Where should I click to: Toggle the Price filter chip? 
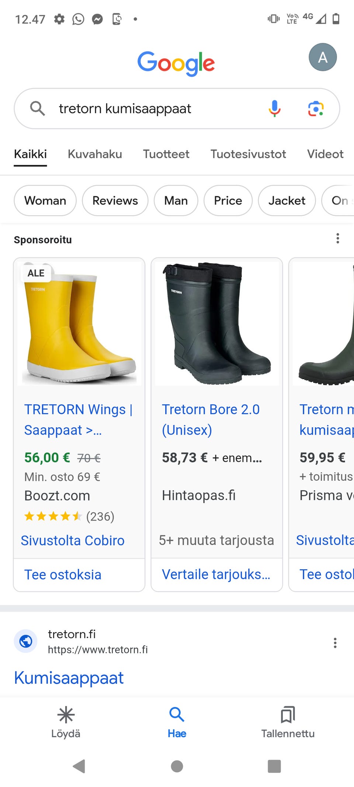pos(228,200)
